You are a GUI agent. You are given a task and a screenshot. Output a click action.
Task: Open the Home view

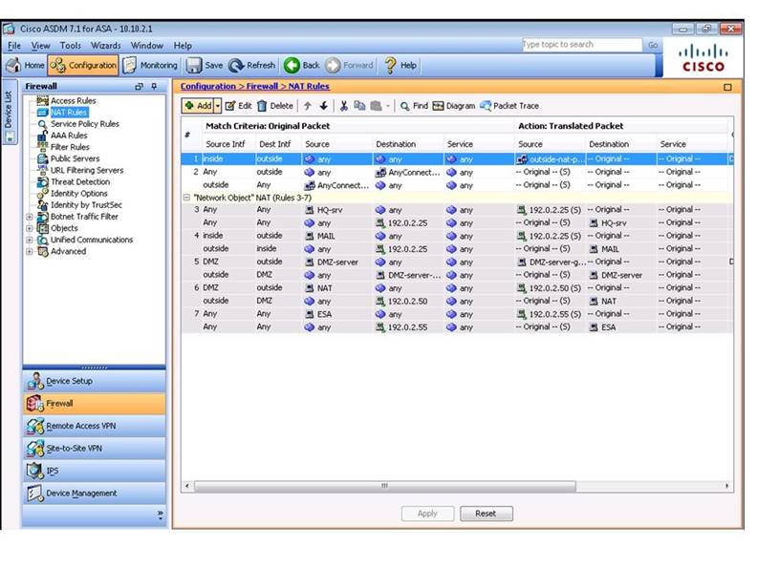click(x=25, y=65)
